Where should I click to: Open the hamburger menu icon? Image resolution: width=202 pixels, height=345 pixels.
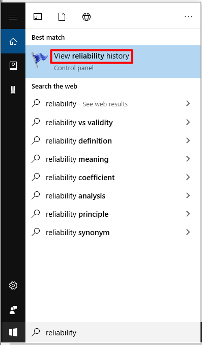coord(13,17)
